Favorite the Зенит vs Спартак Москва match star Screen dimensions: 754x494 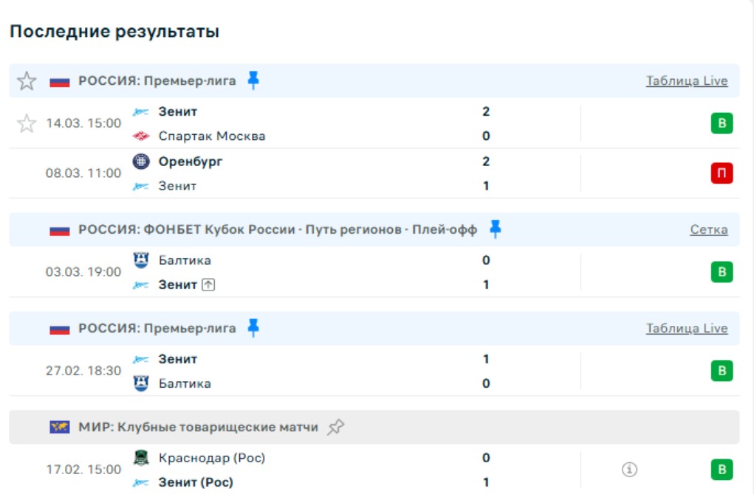pos(27,124)
